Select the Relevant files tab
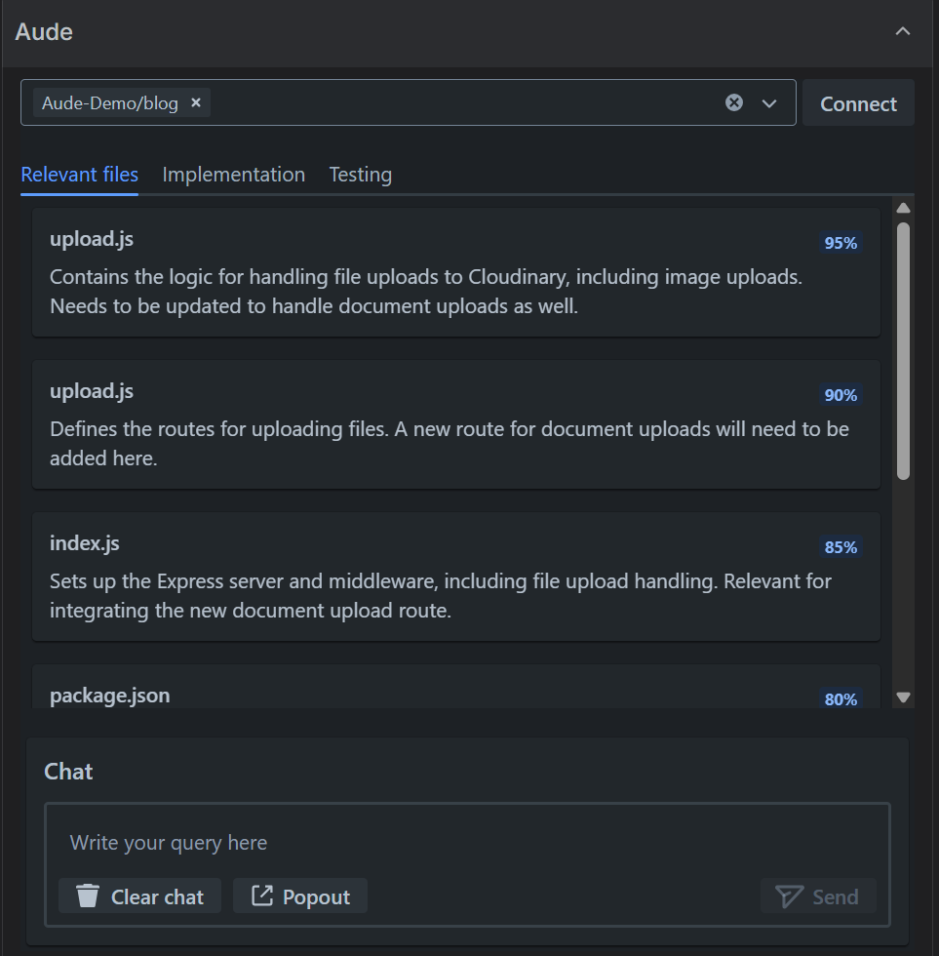The height and width of the screenshot is (956, 939). [79, 175]
